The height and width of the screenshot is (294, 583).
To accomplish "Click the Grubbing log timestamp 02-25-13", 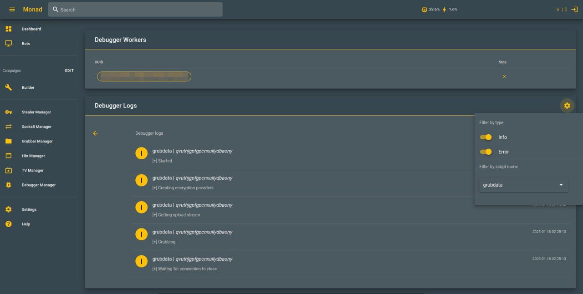I will click(549, 232).
